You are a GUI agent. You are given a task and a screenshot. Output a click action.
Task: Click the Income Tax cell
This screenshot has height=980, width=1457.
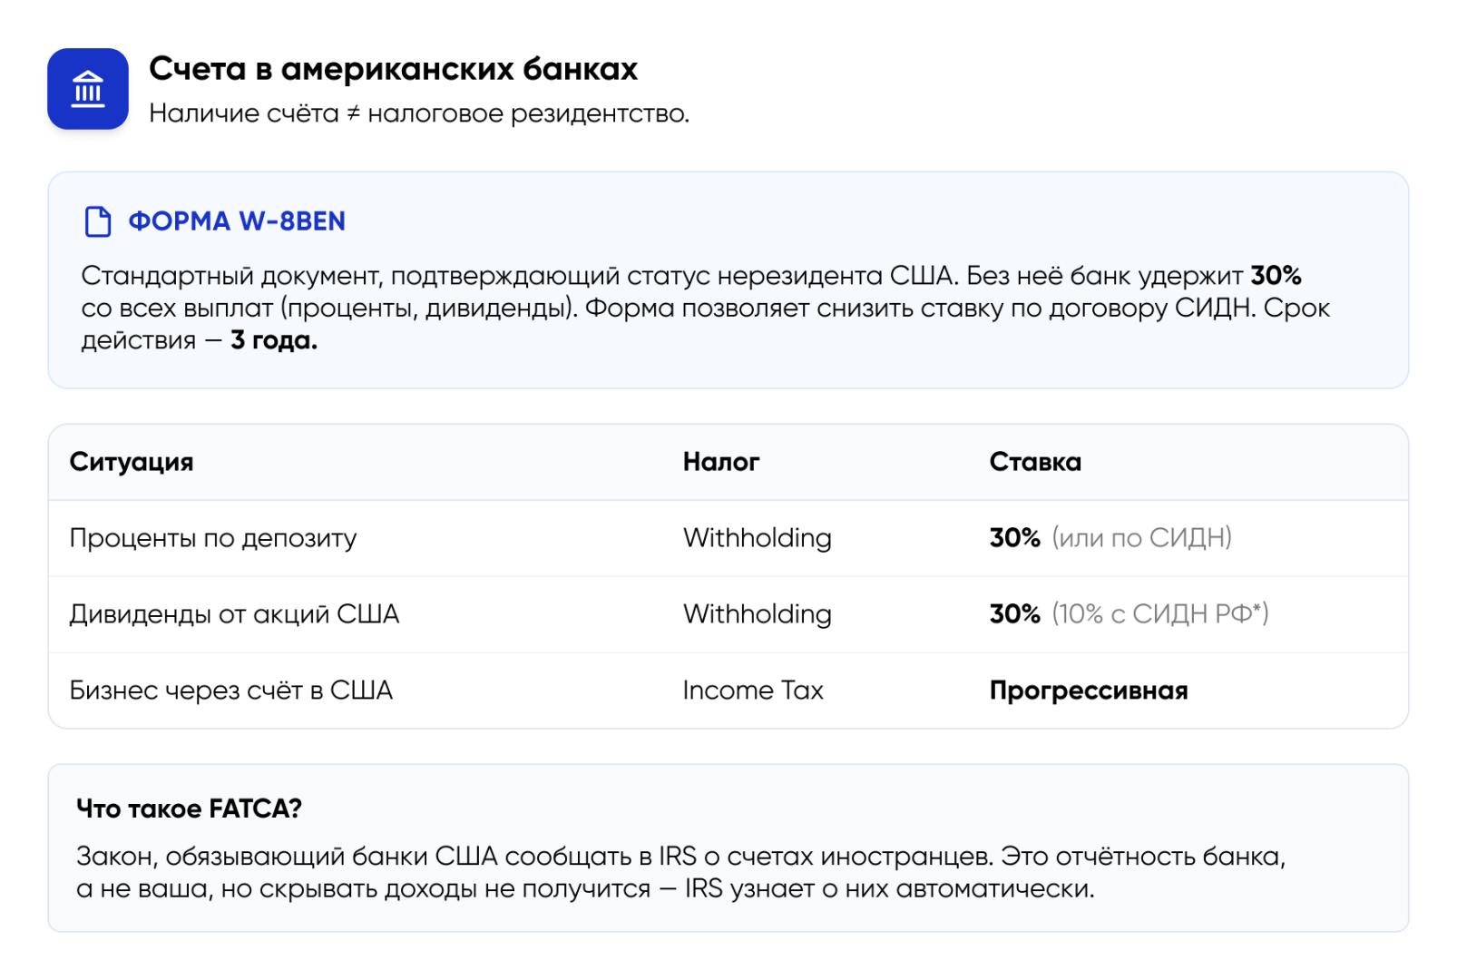pyautogui.click(x=753, y=691)
